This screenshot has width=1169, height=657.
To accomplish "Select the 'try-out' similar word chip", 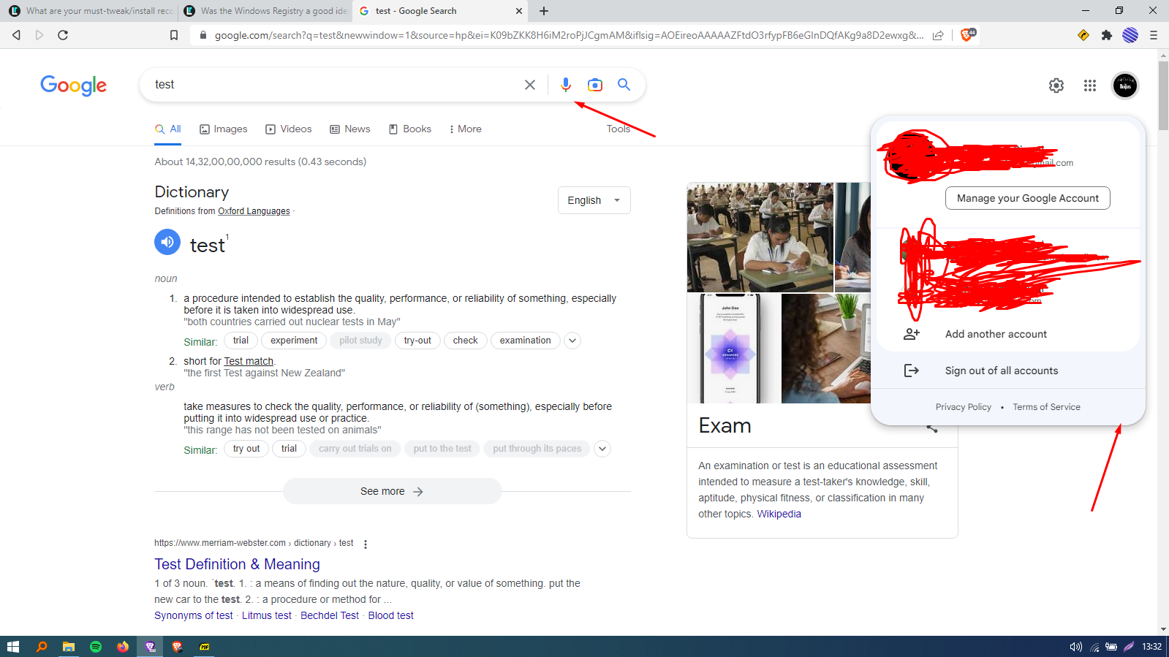I will pos(417,341).
